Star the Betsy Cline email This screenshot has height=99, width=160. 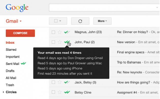coord(60,92)
